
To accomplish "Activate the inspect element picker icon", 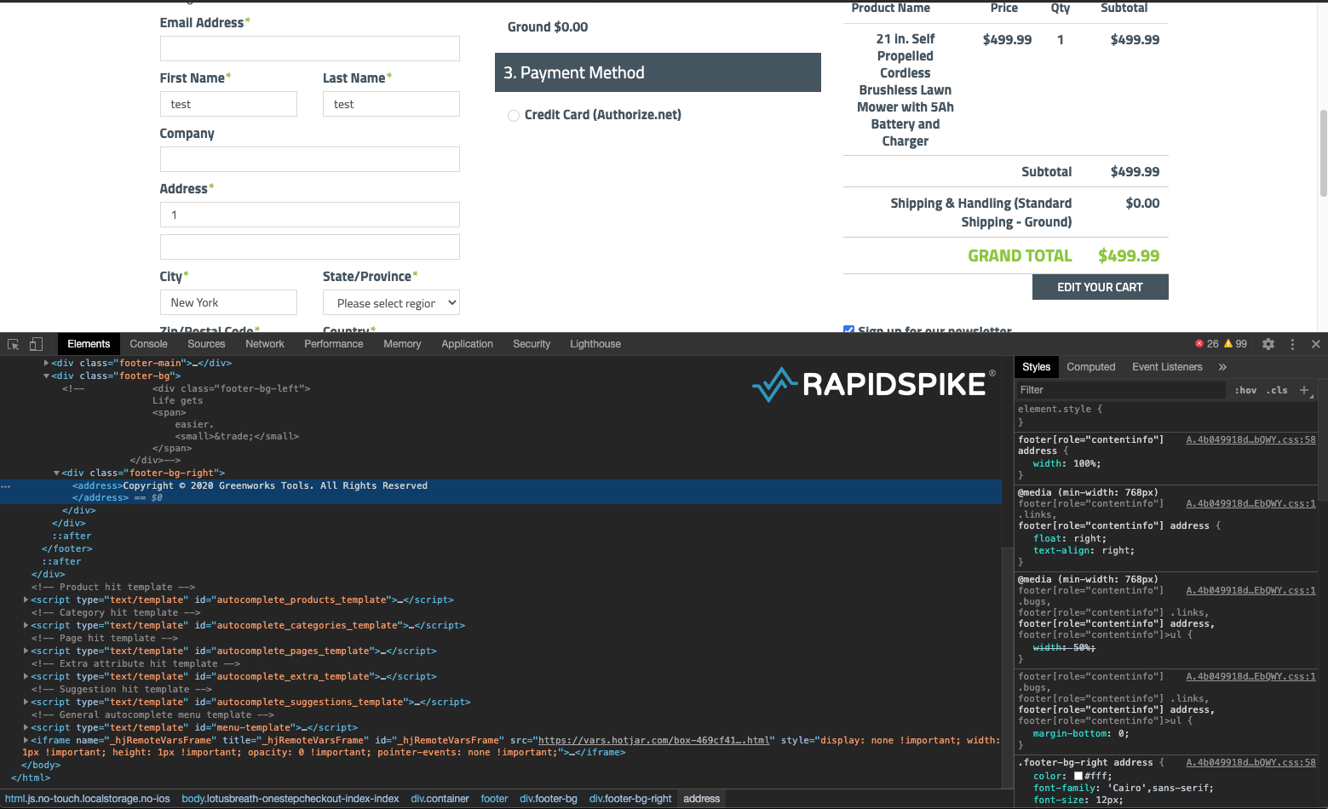I will pos(14,344).
